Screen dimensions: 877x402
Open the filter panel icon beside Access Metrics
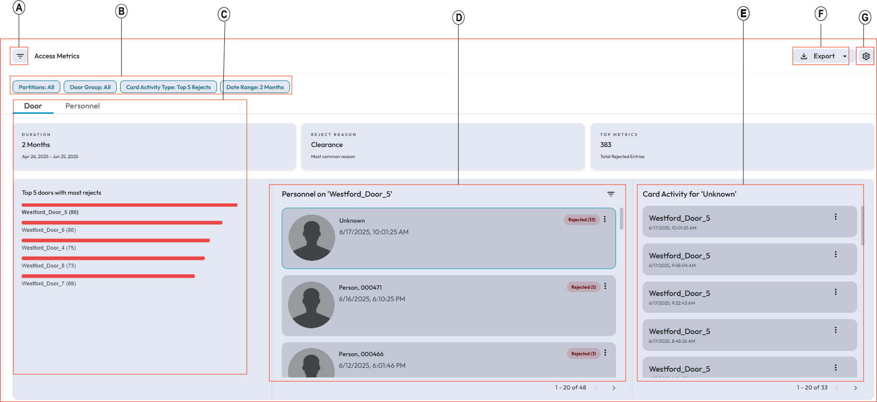[x=20, y=56]
